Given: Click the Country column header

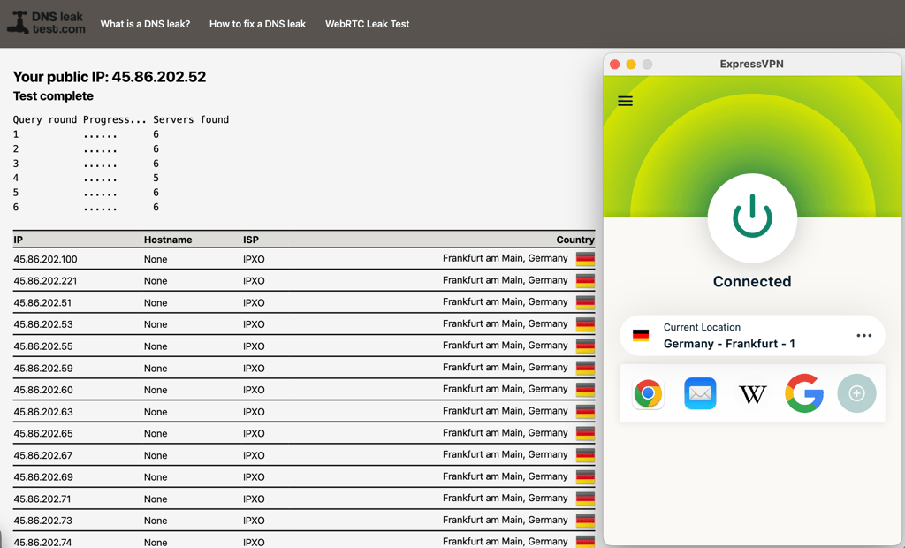Looking at the screenshot, I should 574,240.
